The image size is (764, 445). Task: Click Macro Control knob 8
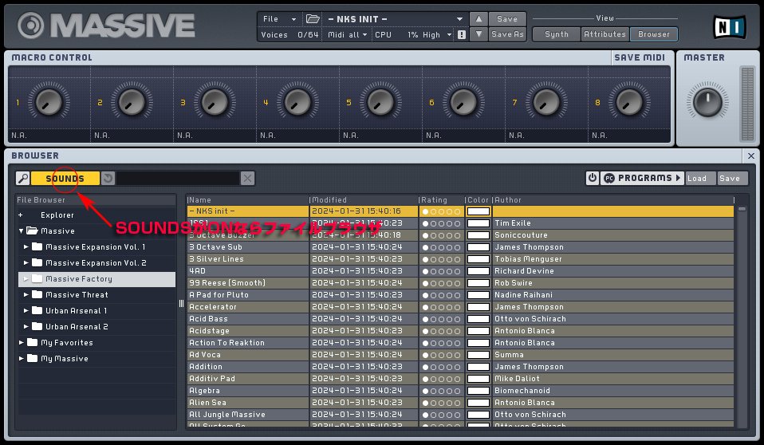[x=629, y=102]
